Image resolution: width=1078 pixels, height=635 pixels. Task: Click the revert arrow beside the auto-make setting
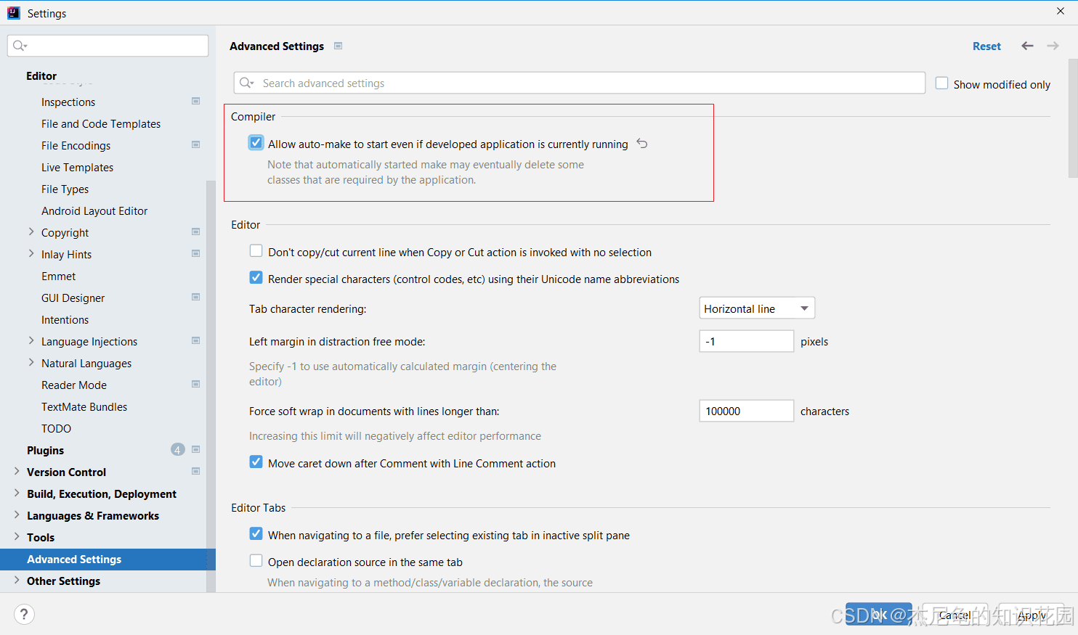pos(641,143)
